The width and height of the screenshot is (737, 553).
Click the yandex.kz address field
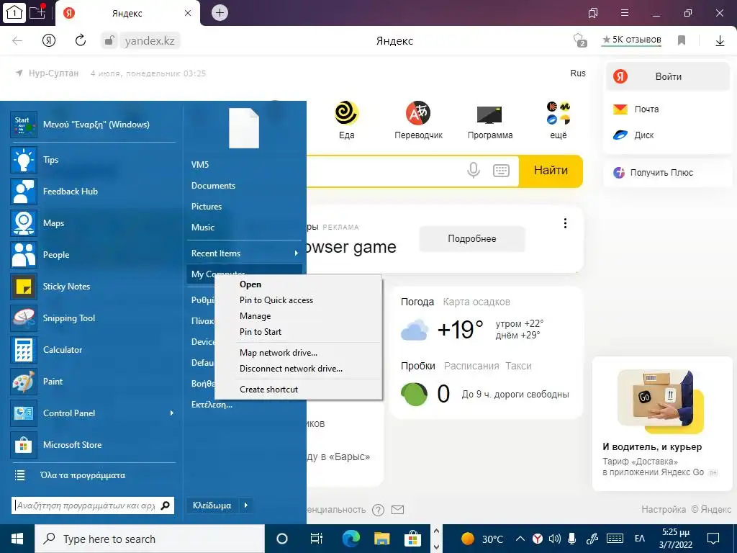pos(150,41)
